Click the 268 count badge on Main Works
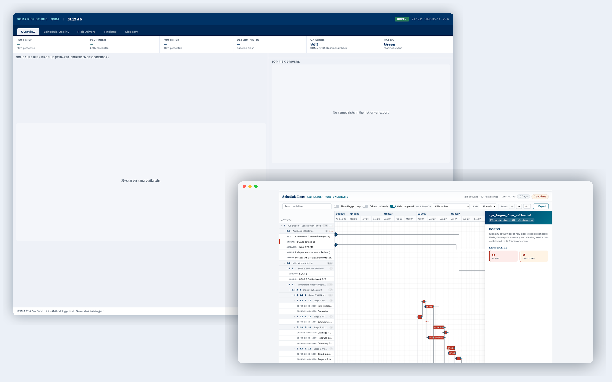The image size is (612, 382). click(x=330, y=263)
